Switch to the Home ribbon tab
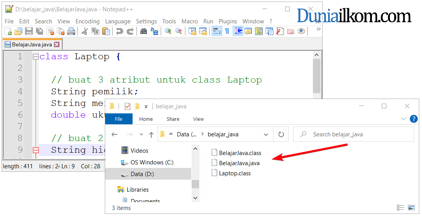The image size is (422, 217). [146, 119]
